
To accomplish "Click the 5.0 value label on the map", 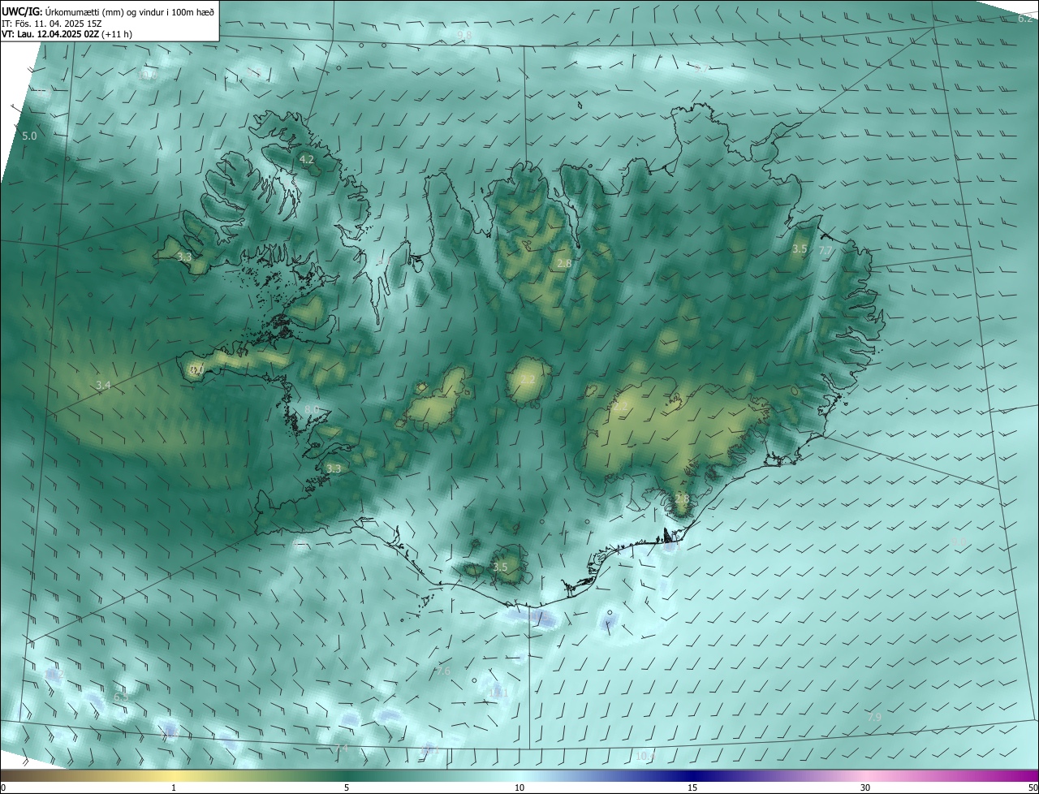I will (x=29, y=136).
